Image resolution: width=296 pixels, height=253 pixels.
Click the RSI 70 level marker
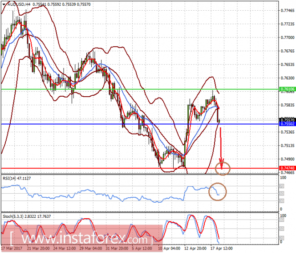click(281, 186)
